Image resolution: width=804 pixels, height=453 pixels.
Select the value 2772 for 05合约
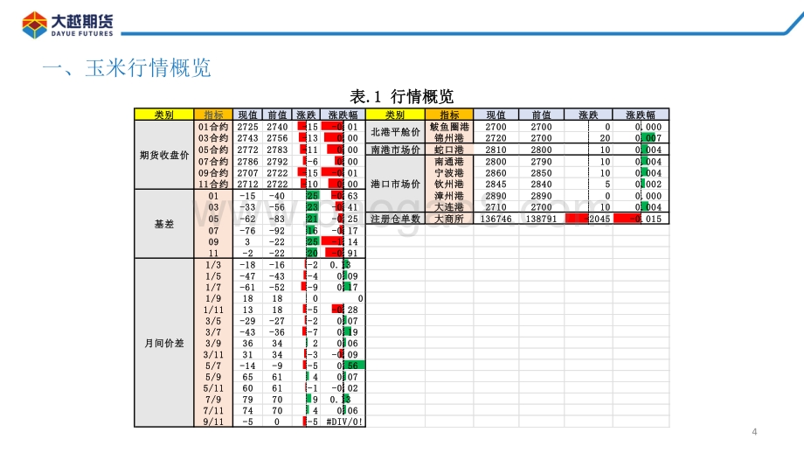click(x=247, y=150)
